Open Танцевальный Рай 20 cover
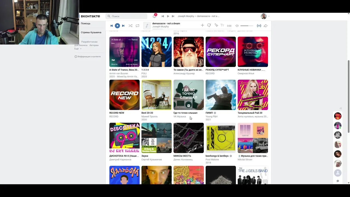Viewport: 350px width, 197px height. 253,95
